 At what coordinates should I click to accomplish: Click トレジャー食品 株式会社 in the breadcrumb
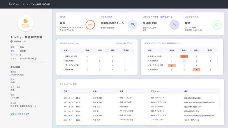38,4
